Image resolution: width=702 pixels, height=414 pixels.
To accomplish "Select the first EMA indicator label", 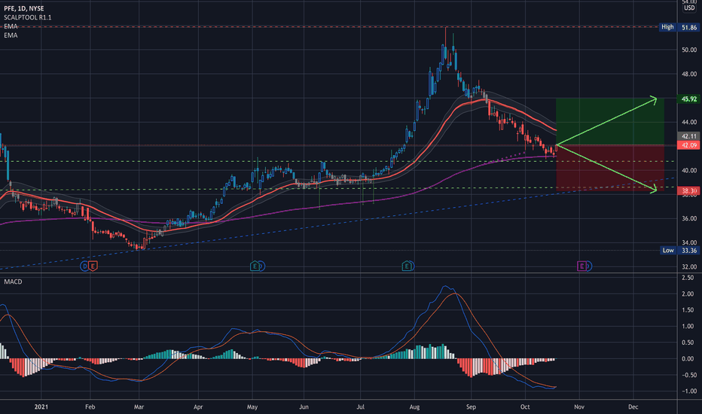I will [11, 26].
